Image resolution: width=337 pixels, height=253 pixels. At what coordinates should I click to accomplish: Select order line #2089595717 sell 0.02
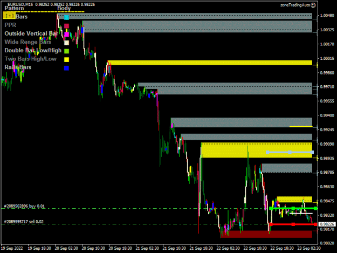(x=24, y=222)
